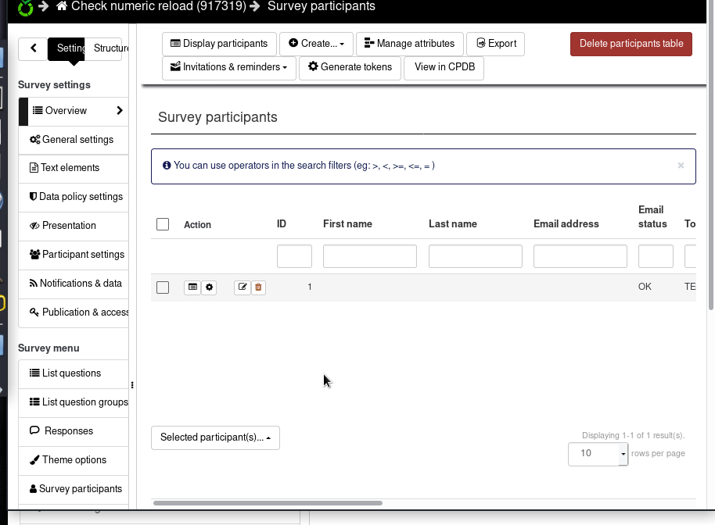
Task: Click the preview survey icon for participant 1
Action: 192,287
